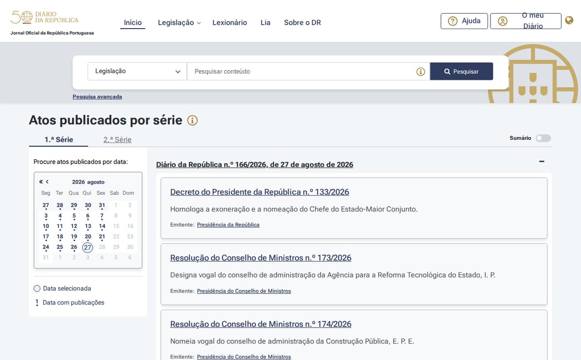Switch to the 2.ª Série tab
The width and height of the screenshot is (581, 360).
(x=117, y=140)
